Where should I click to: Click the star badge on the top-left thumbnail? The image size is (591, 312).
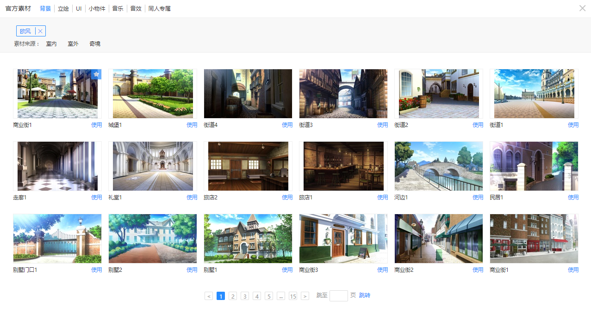click(96, 74)
